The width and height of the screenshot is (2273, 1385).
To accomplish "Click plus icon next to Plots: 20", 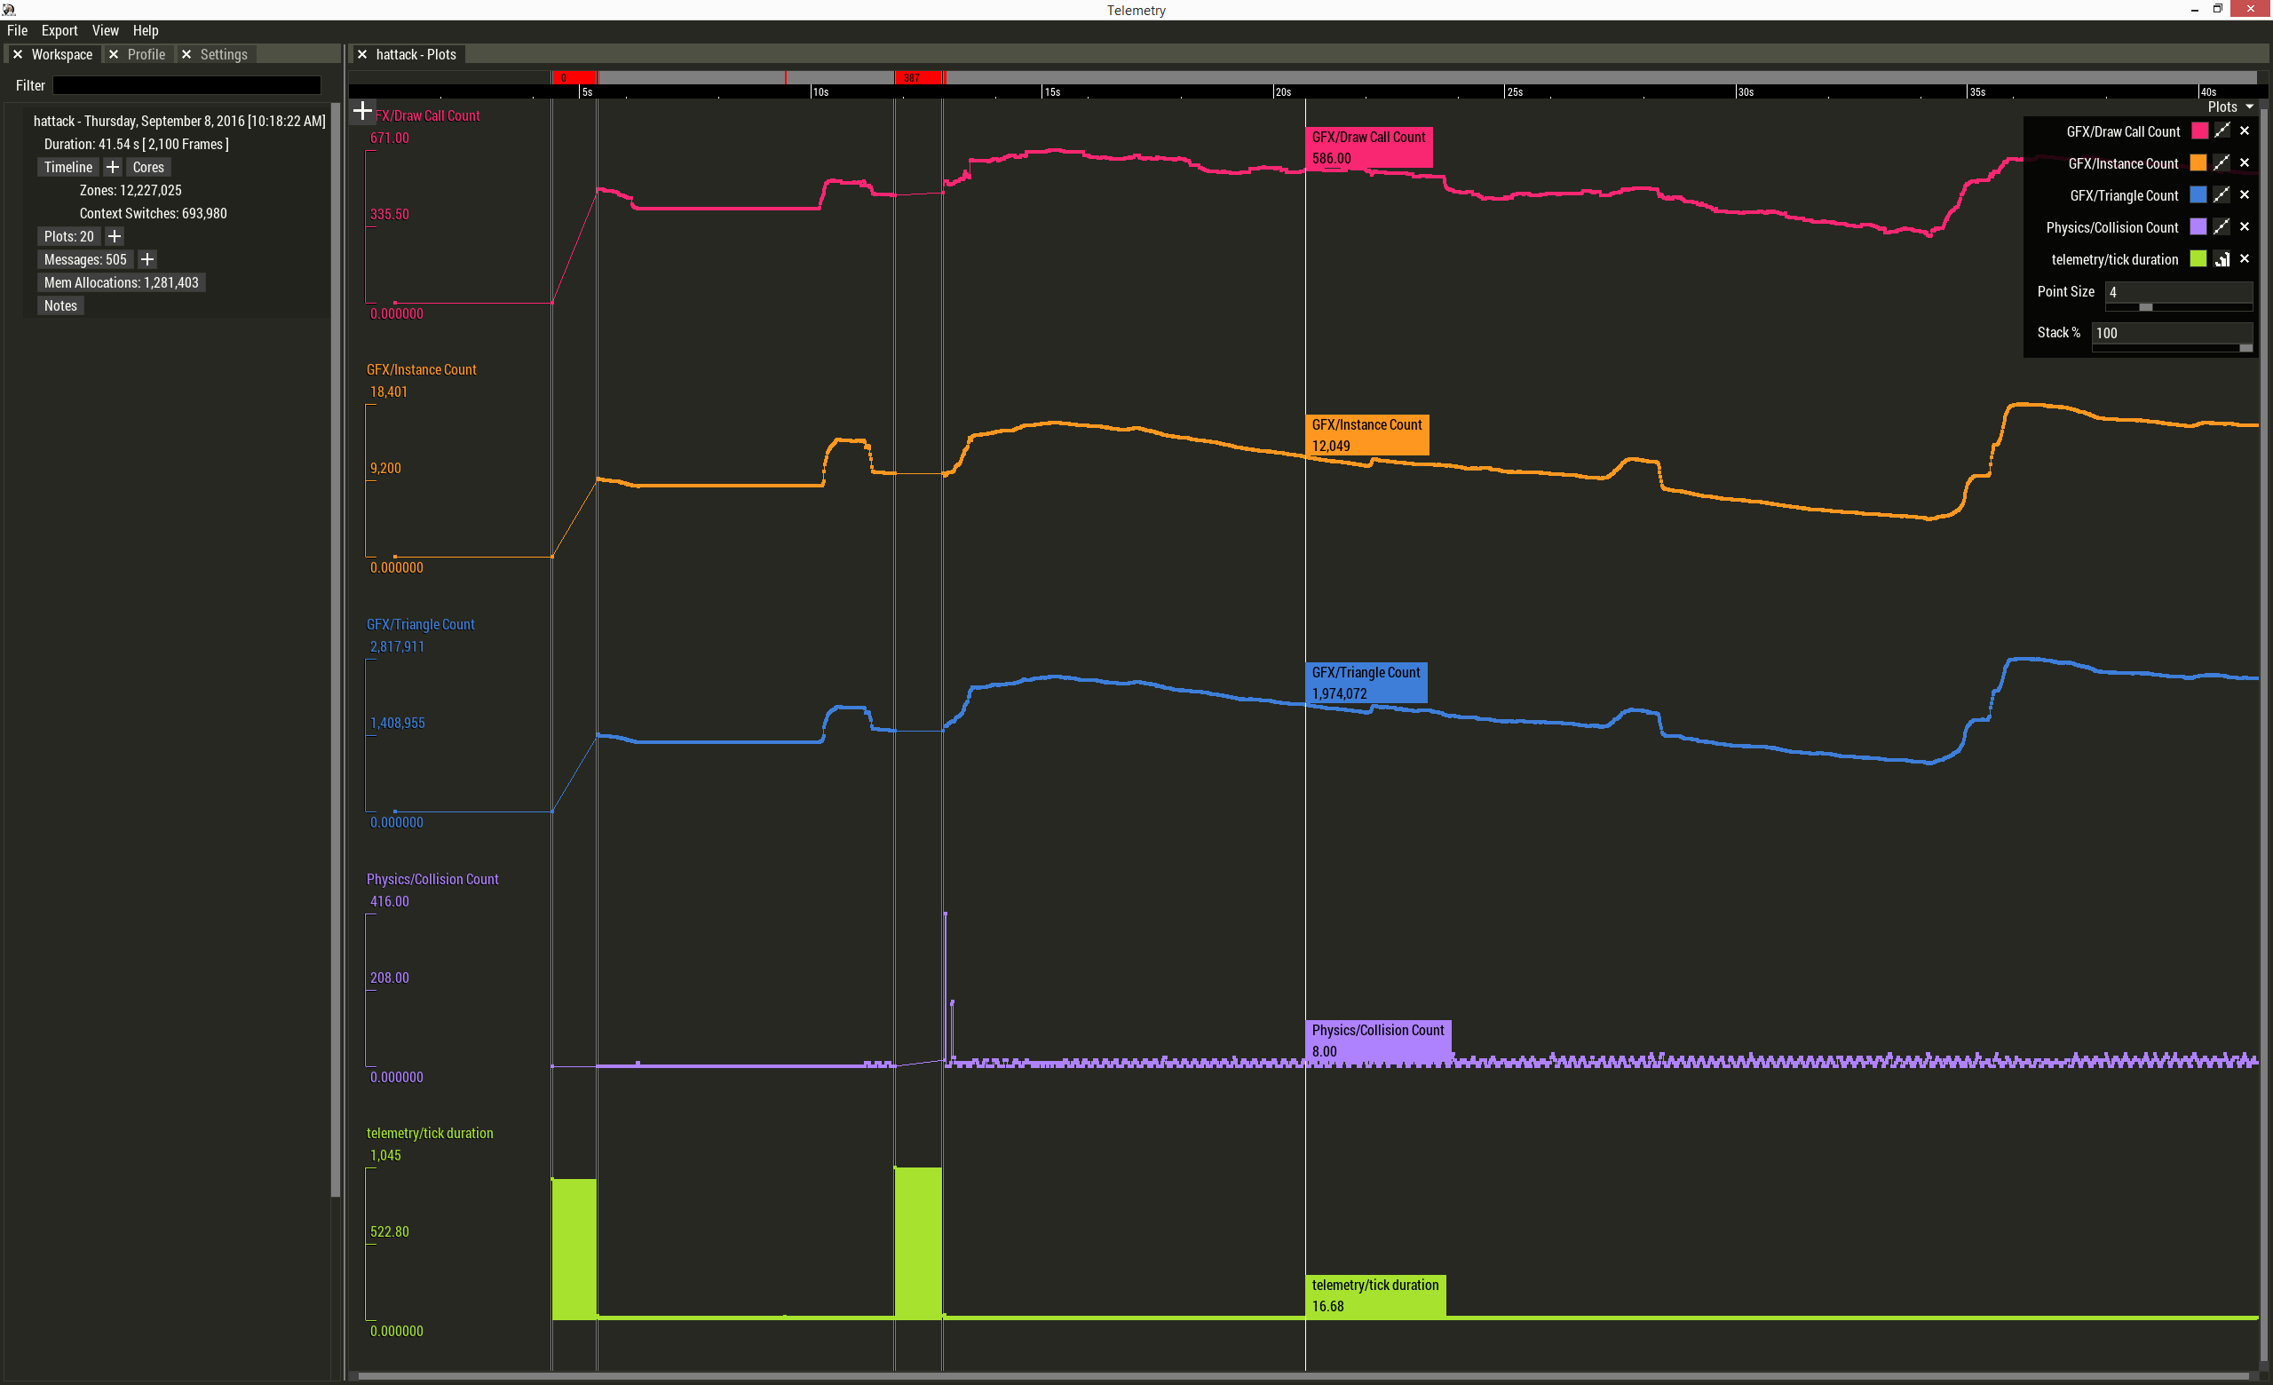I will [115, 236].
